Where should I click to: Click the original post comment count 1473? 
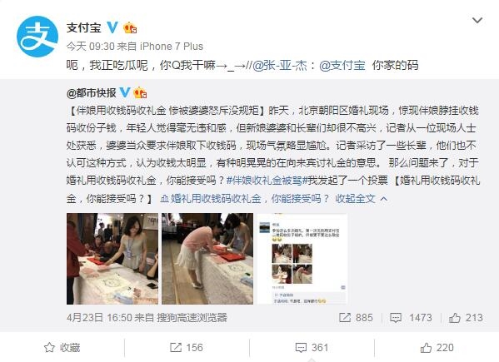pyautogui.click(x=411, y=318)
